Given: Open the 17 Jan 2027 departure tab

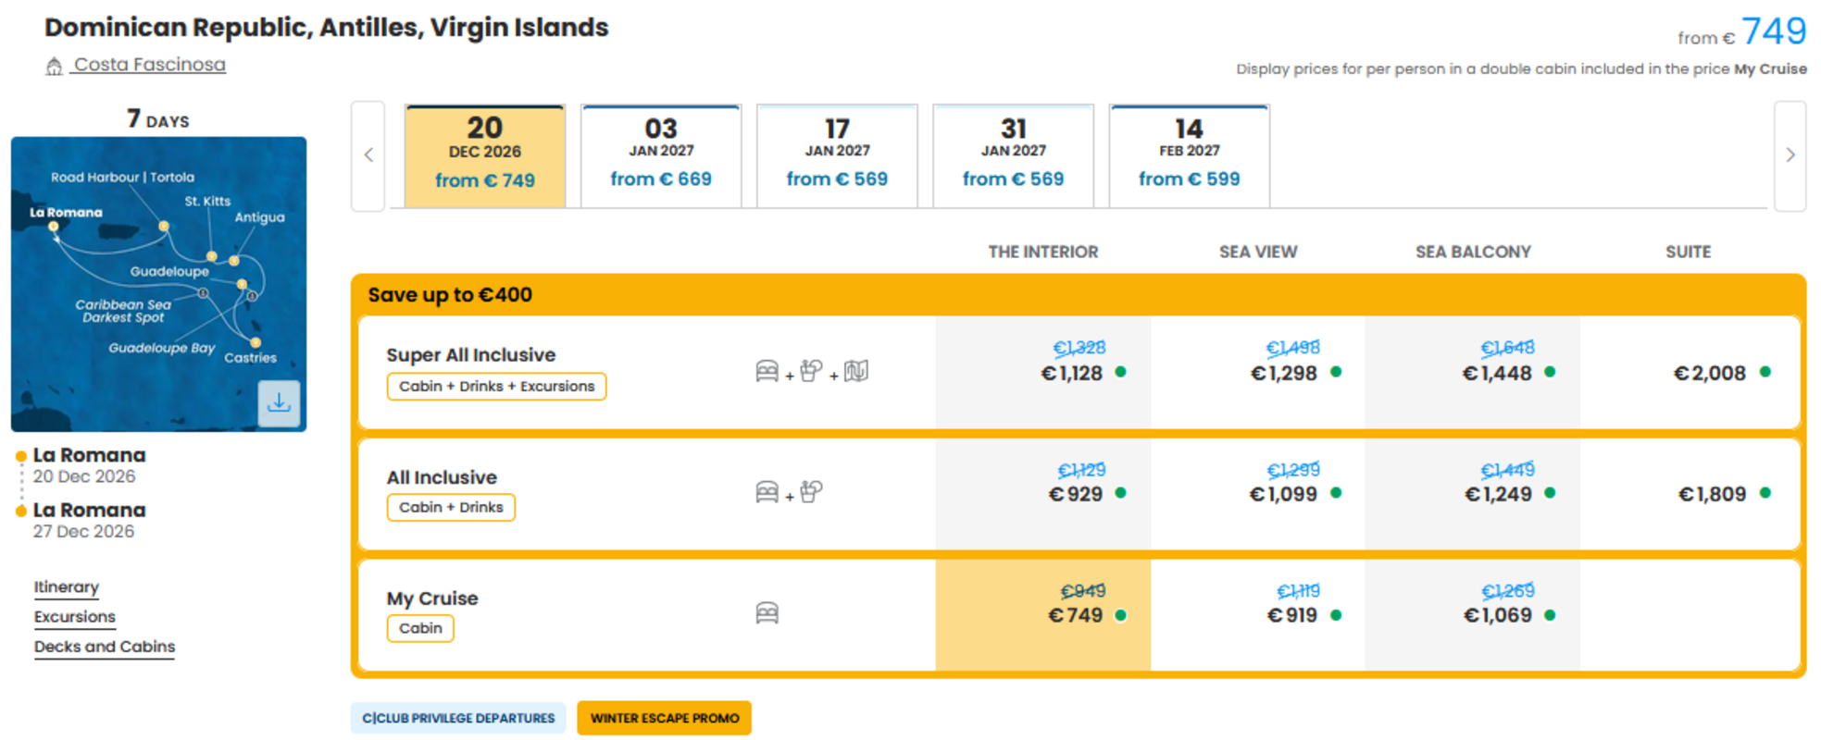Looking at the screenshot, I should (837, 155).
